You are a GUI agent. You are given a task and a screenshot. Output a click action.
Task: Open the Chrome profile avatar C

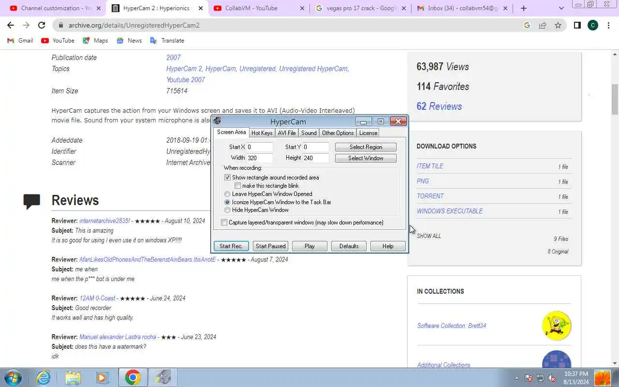(593, 25)
